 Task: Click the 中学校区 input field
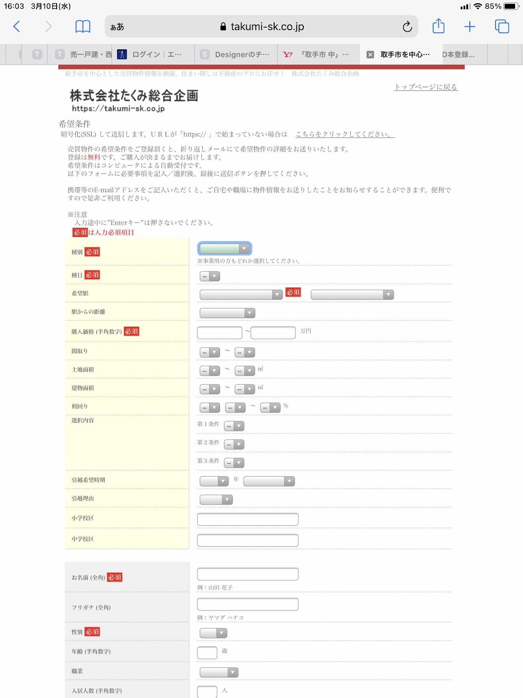(248, 540)
